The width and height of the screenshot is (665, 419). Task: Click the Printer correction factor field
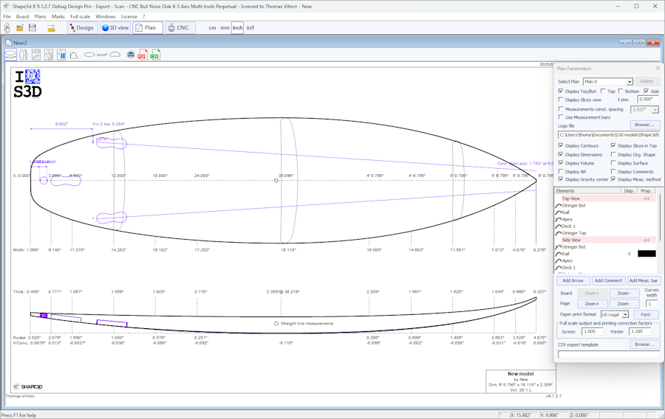coord(640,331)
